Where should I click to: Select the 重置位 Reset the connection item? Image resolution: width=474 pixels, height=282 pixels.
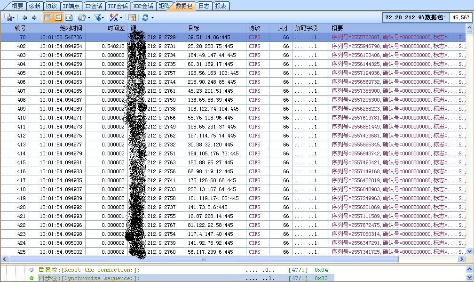coord(88,270)
